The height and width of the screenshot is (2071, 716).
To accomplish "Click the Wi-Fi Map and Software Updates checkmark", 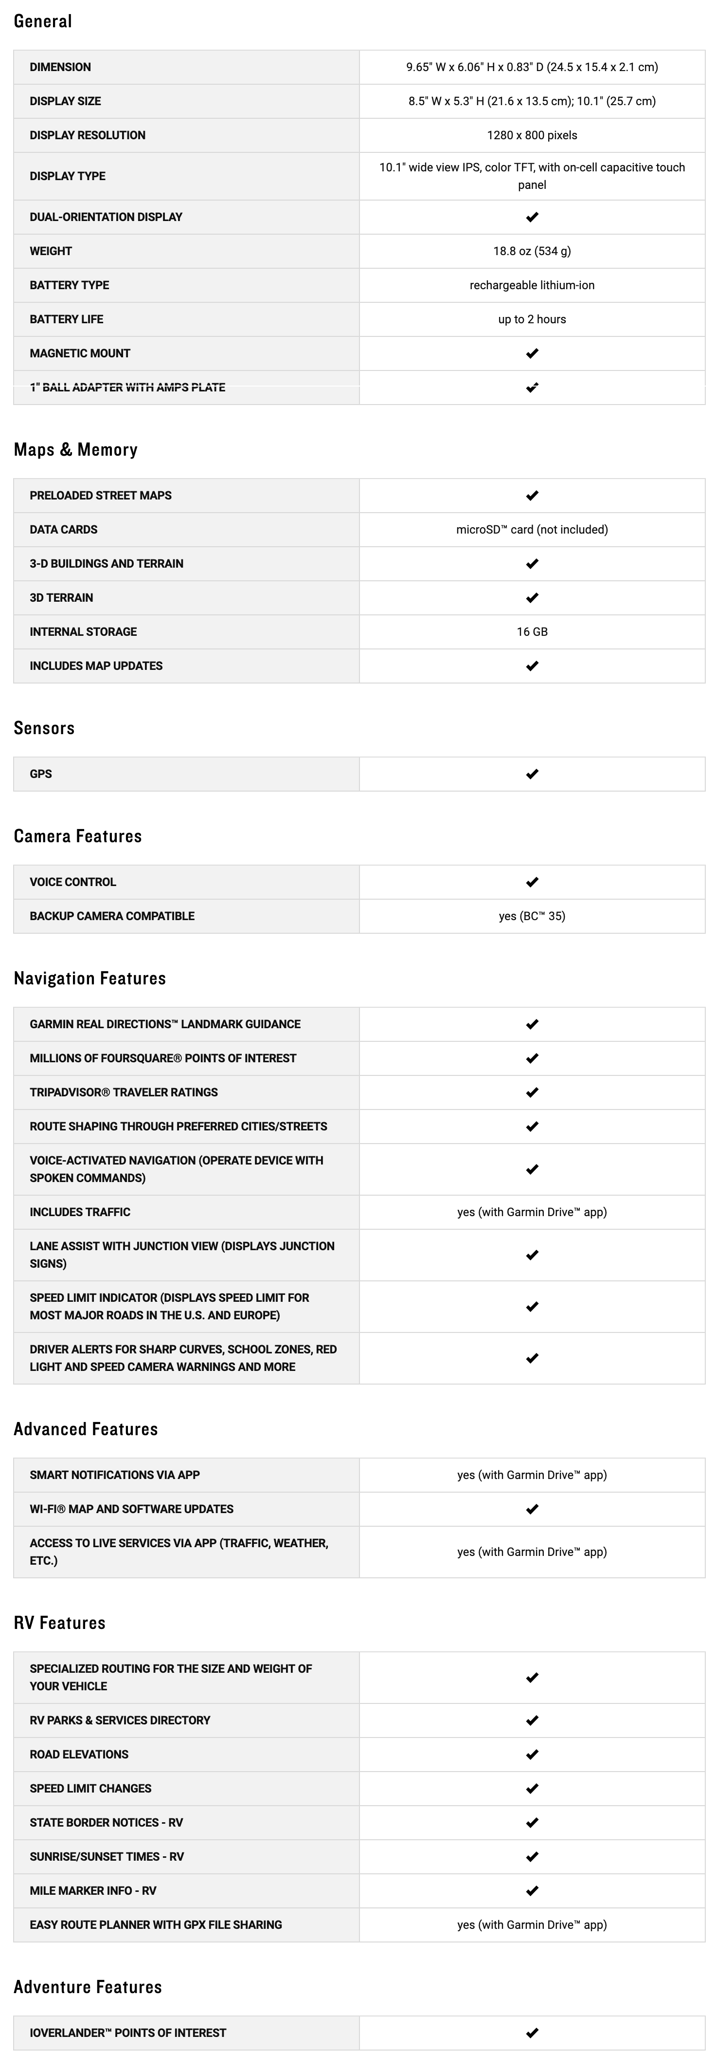I will click(x=532, y=1510).
